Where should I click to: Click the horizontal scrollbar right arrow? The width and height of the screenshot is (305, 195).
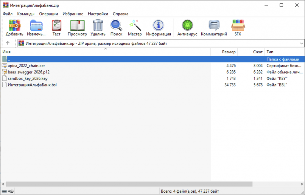[x=302, y=184]
